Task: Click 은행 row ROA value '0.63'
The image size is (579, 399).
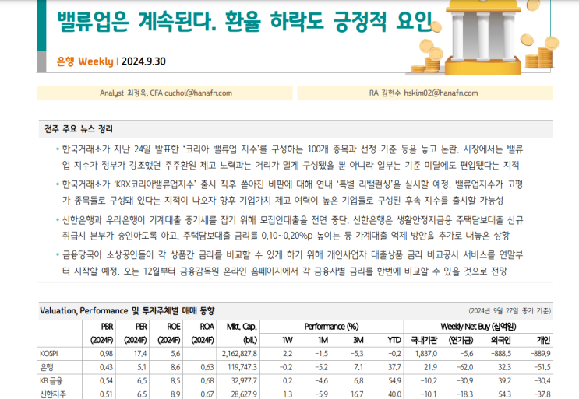Action: [207, 367]
